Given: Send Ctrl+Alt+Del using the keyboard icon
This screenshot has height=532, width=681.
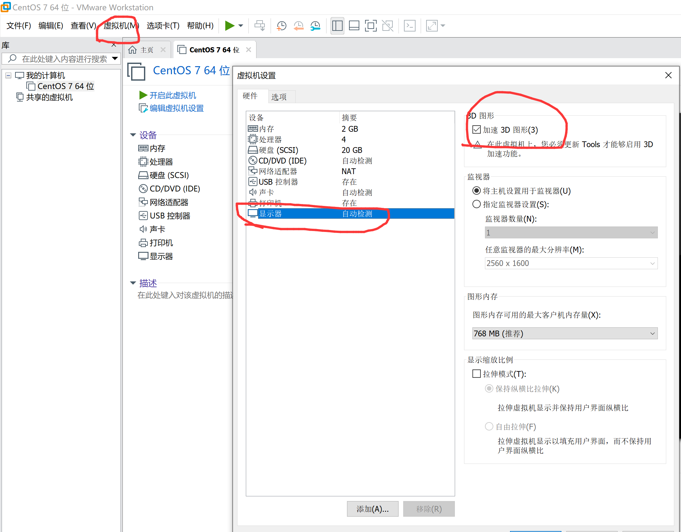Looking at the screenshot, I should click(x=409, y=26).
